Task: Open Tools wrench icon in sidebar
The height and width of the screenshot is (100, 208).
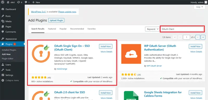Action: (x=3, y=70)
